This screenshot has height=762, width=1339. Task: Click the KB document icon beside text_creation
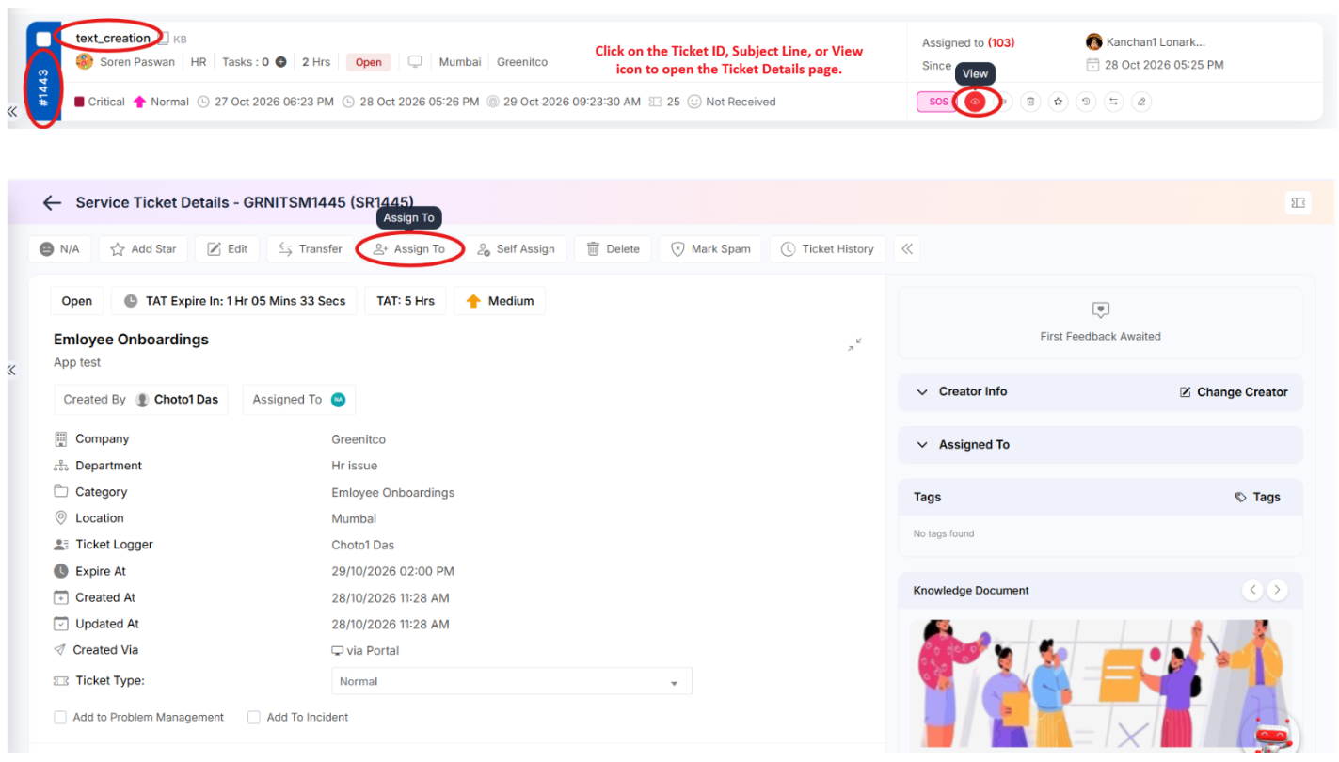[x=163, y=39]
